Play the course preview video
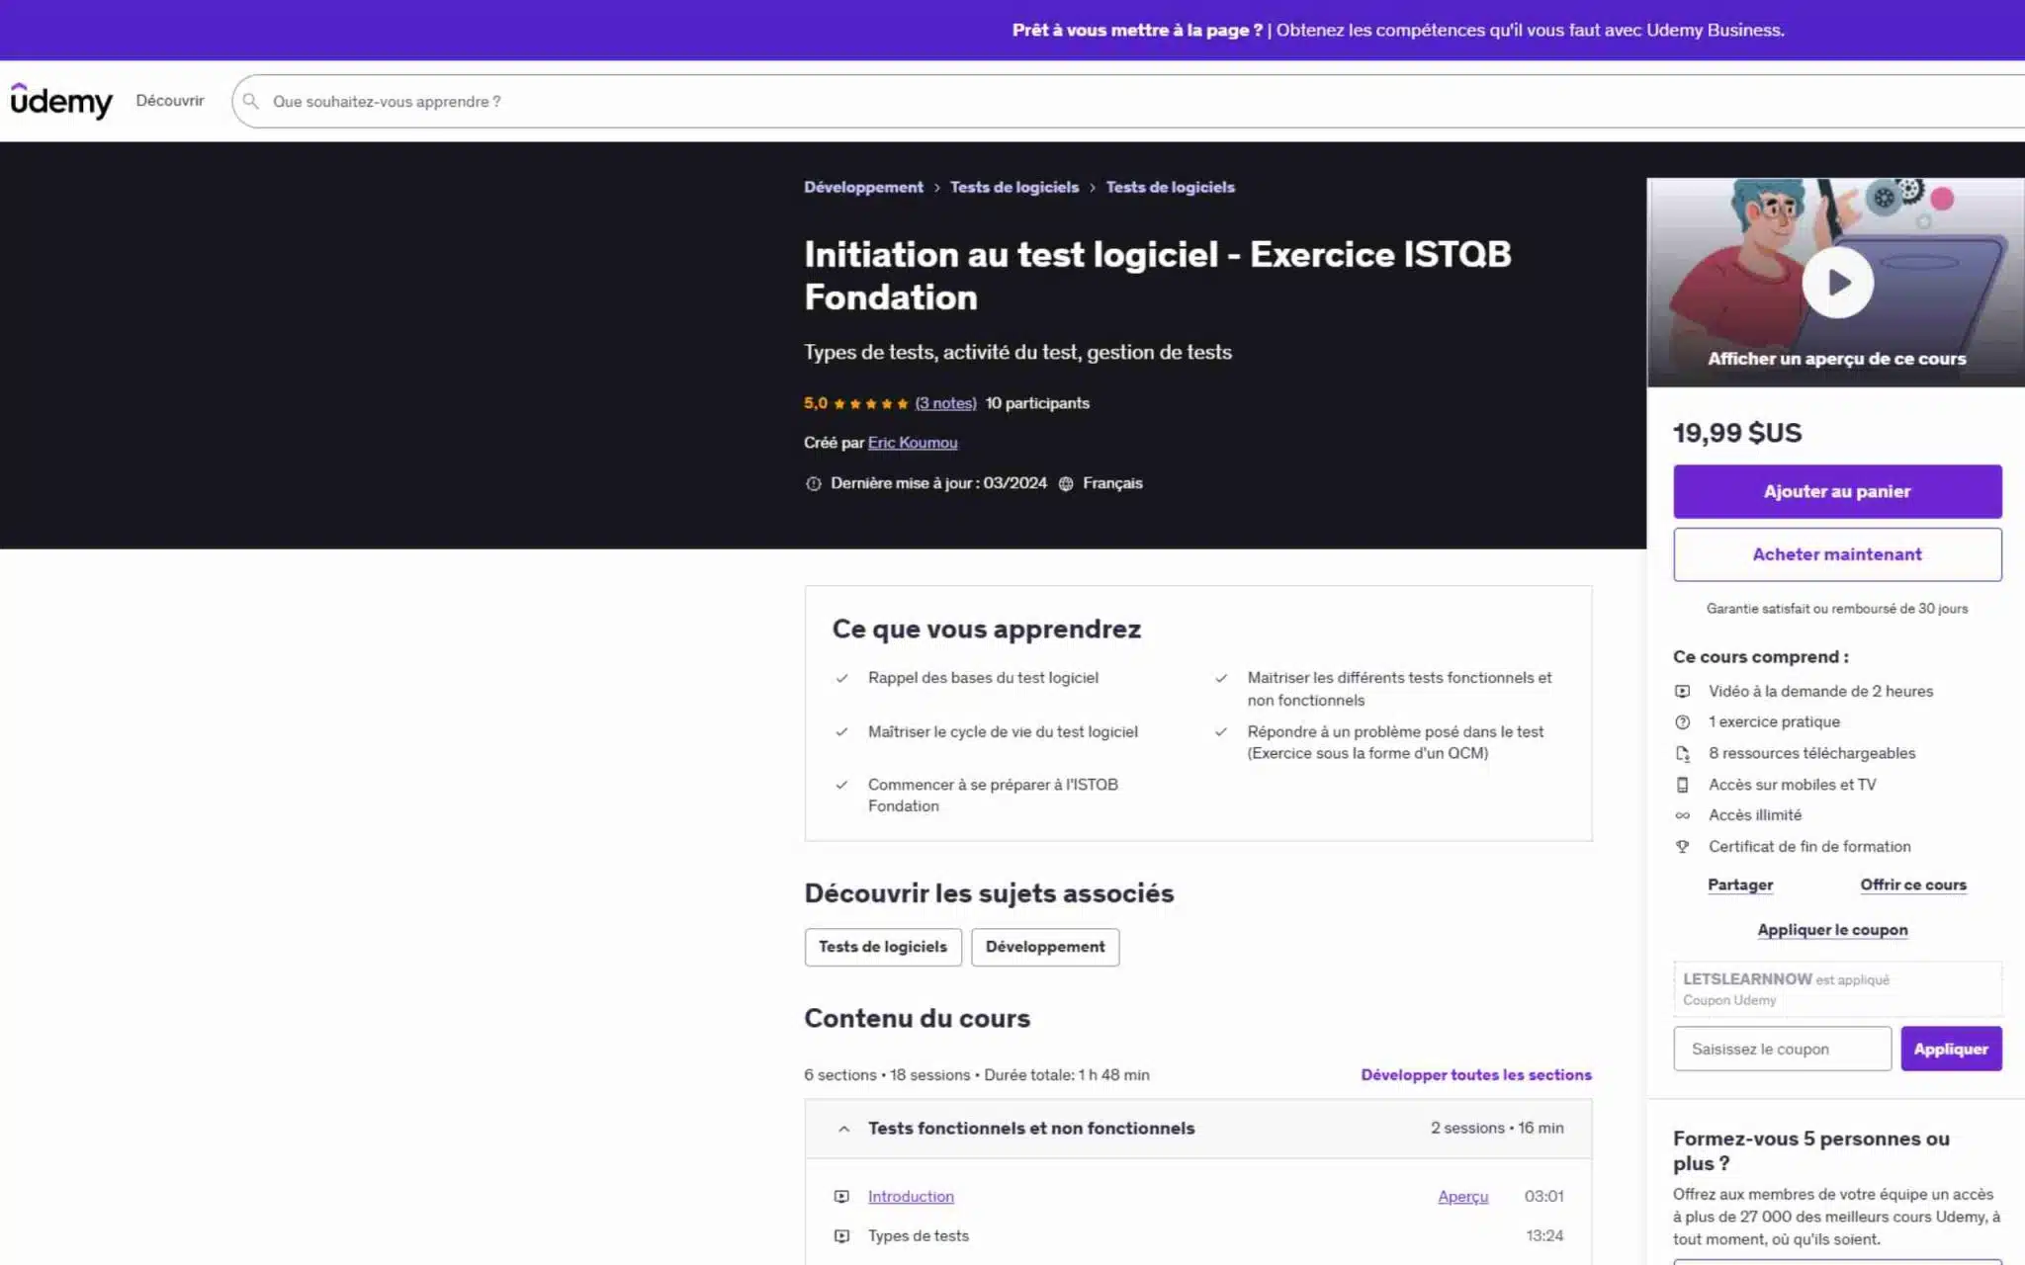Screen dimensions: 2025x1265 [1837, 283]
